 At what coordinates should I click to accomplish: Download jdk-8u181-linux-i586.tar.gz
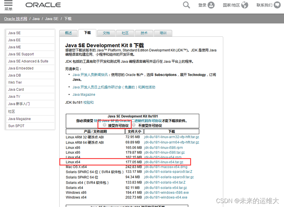pos(164,153)
